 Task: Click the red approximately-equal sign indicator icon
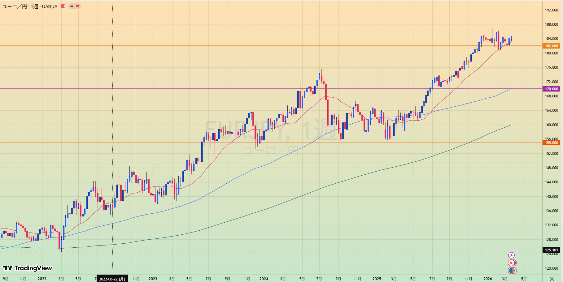click(77, 6)
